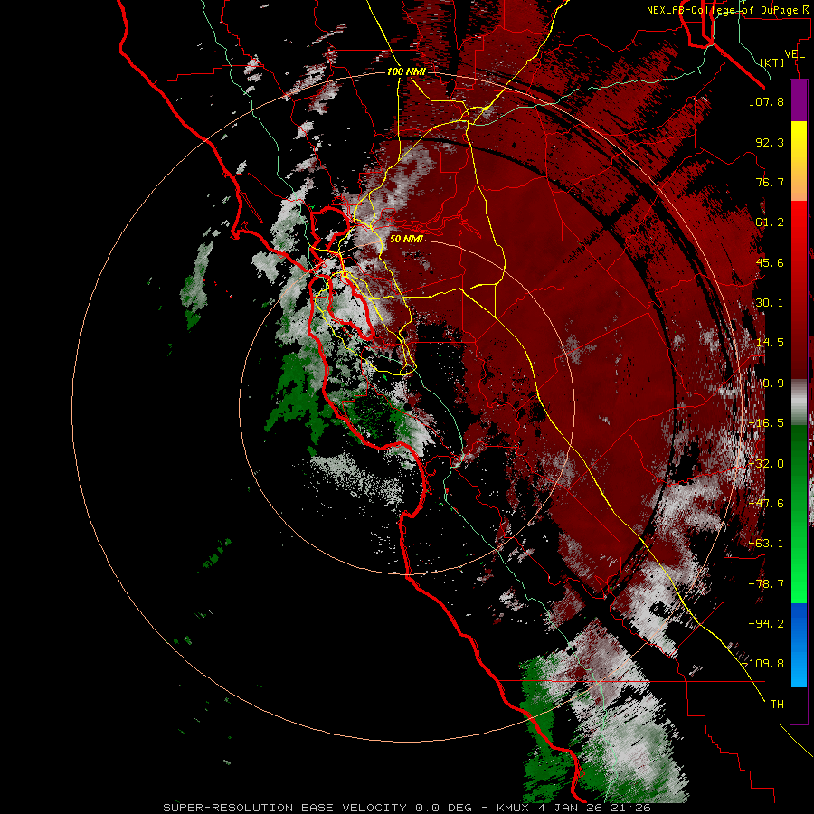The image size is (814, 814).
Task: Click the 30.1 value on velocity scale
Action: coord(770,303)
